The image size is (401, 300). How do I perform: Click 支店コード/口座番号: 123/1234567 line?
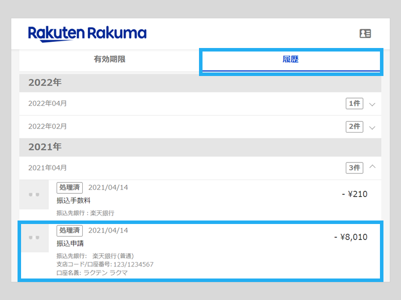[105, 264]
